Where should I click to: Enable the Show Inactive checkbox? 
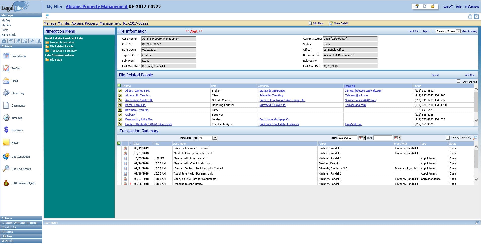point(459,81)
